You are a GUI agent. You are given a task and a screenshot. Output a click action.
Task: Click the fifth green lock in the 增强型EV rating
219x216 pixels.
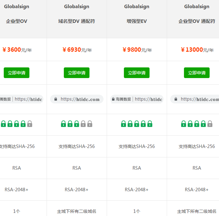[150, 124]
